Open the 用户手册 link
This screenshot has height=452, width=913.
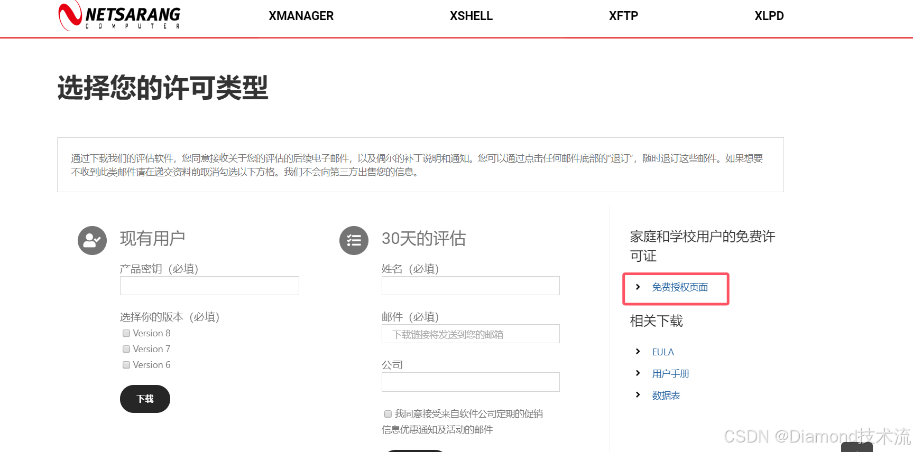[671, 374]
